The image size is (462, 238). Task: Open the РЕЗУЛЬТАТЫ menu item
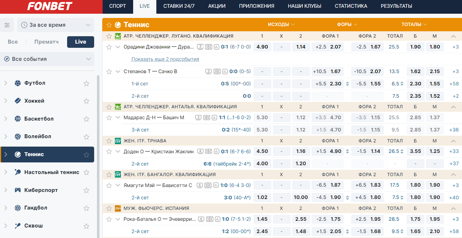click(396, 6)
